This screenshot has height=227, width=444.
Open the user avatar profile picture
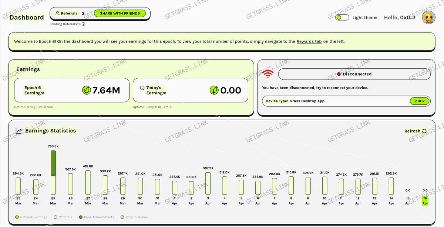pos(428,17)
